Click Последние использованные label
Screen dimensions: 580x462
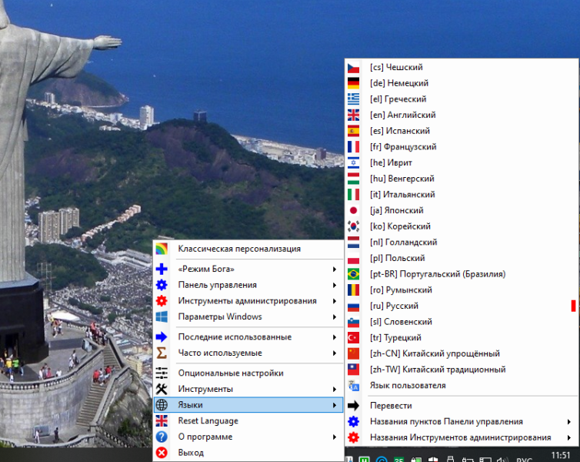coord(235,337)
